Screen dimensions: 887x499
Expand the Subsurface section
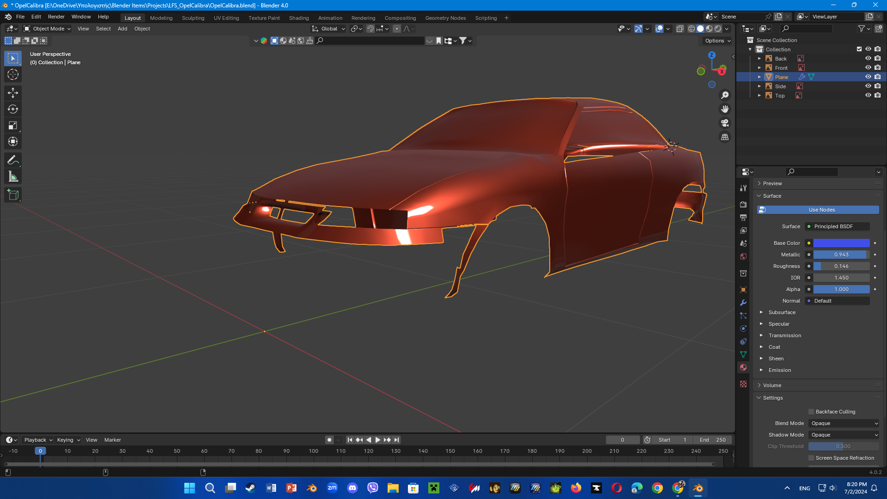pos(782,312)
